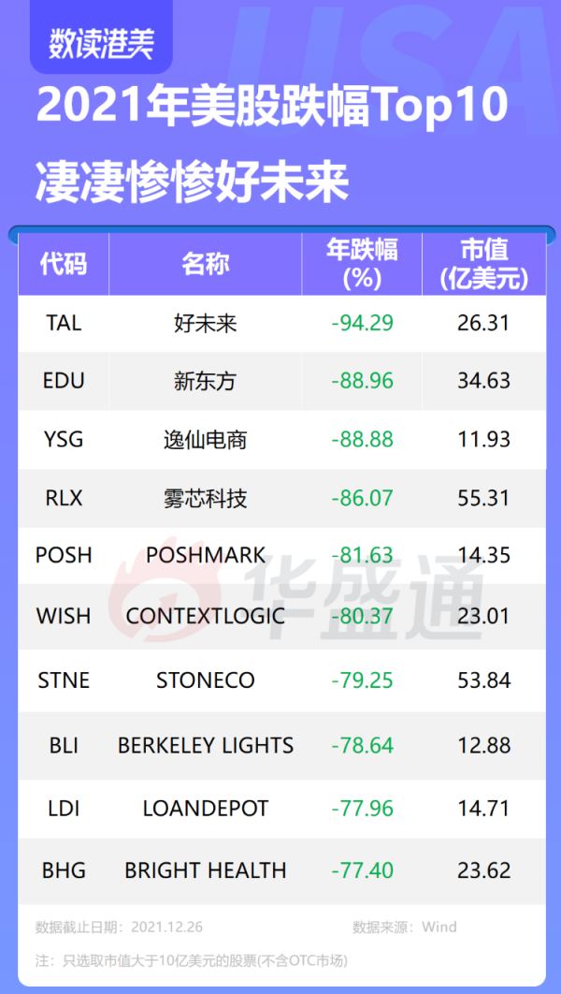Click the 数读港美 badge
The width and height of the screenshot is (561, 994).
101,43
